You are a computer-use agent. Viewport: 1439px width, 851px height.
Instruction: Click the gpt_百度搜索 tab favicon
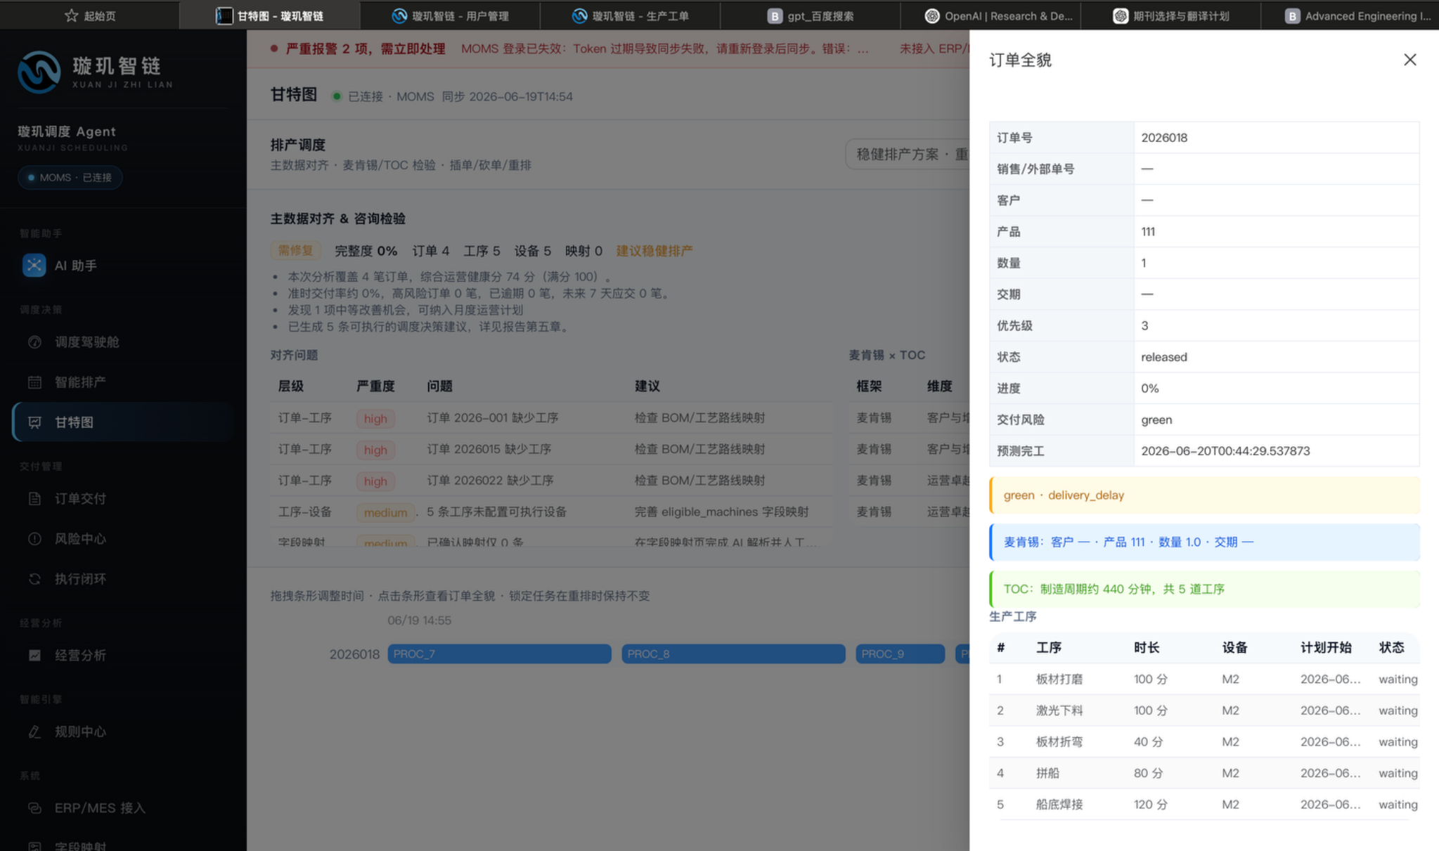point(774,15)
